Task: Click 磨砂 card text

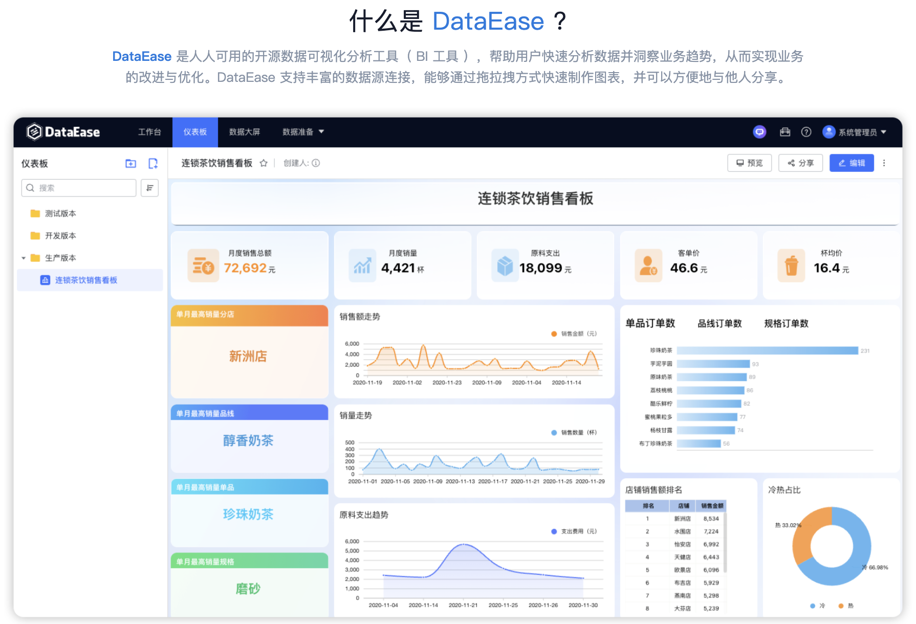Action: (x=248, y=589)
